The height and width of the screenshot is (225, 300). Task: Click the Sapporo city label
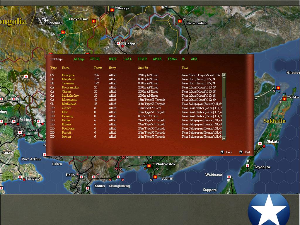coord(210,190)
